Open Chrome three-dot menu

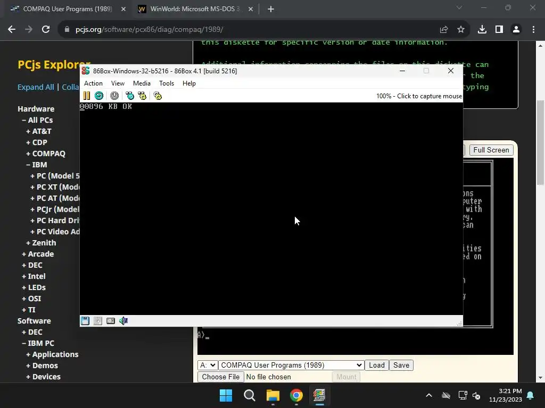533,30
